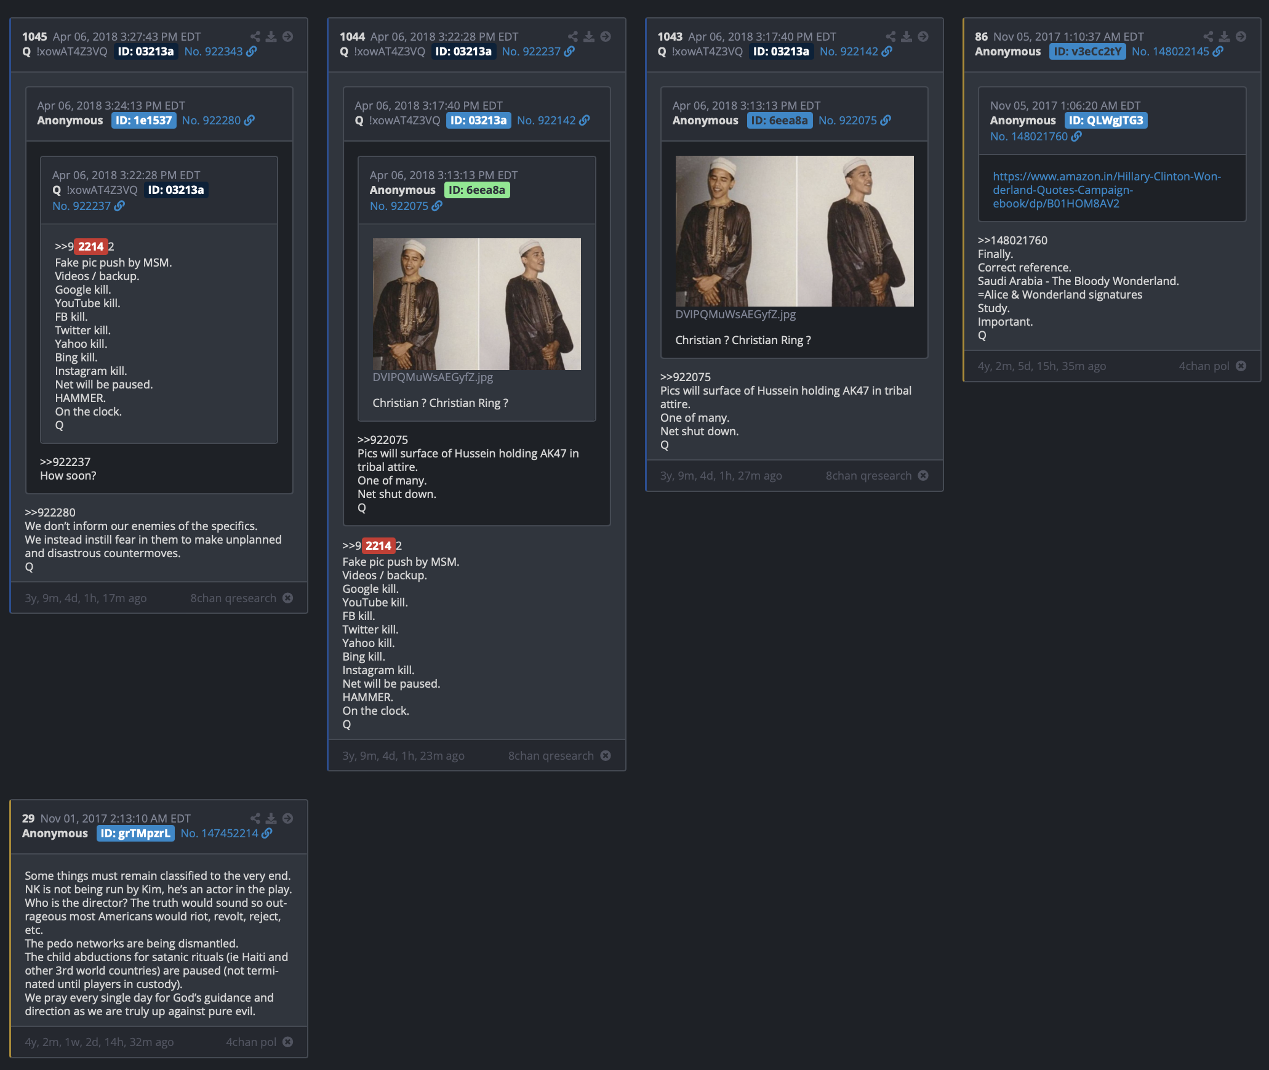1269x1070 pixels.
Task: Select ID: 1e1537 badge
Action: [x=144, y=120]
